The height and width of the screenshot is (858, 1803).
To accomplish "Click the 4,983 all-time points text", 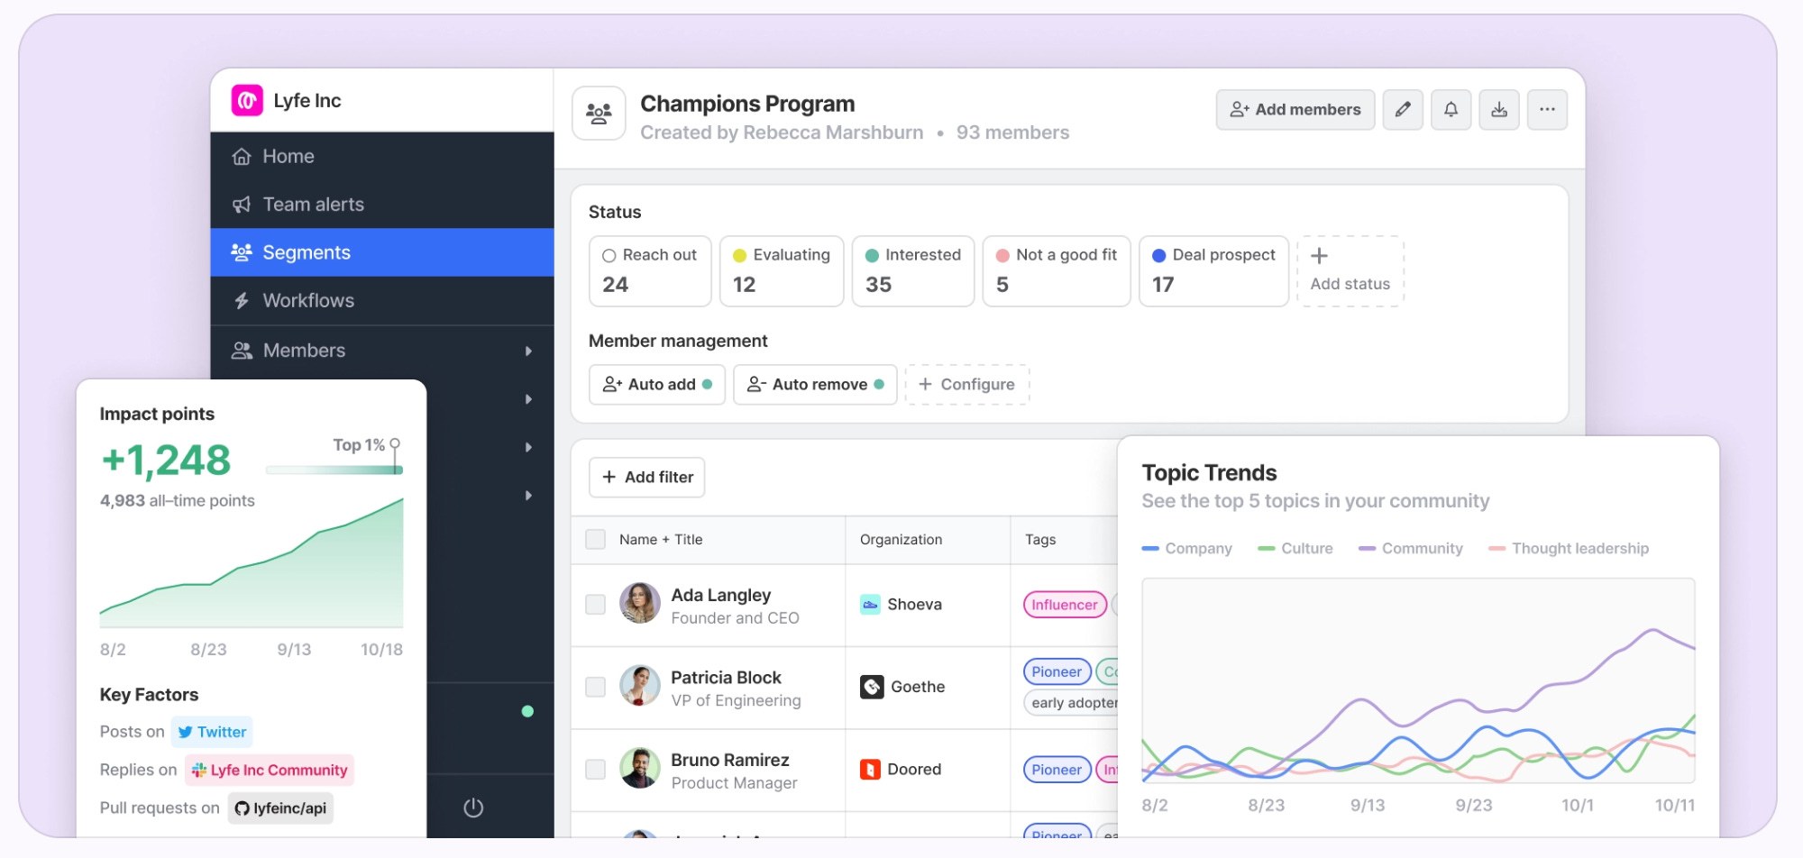I will pyautogui.click(x=177, y=501).
